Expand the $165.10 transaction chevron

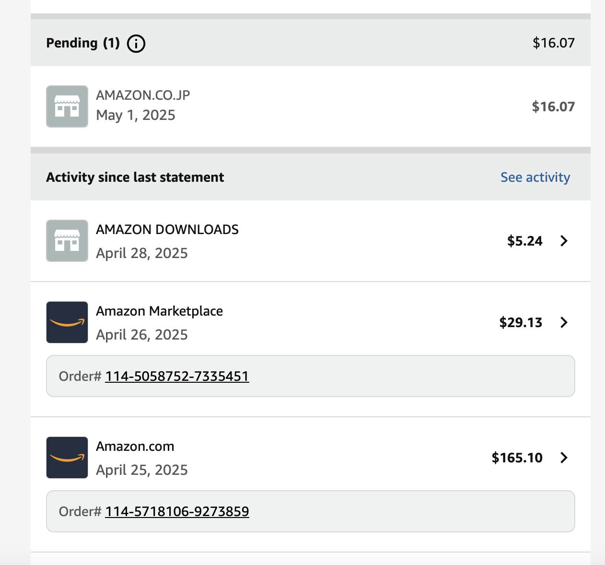(564, 458)
